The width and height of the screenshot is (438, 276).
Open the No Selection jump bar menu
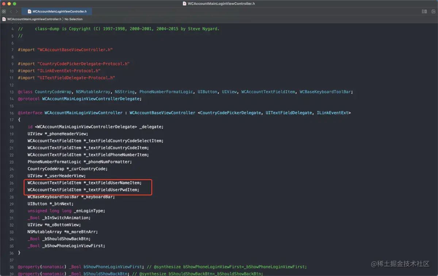[74, 19]
